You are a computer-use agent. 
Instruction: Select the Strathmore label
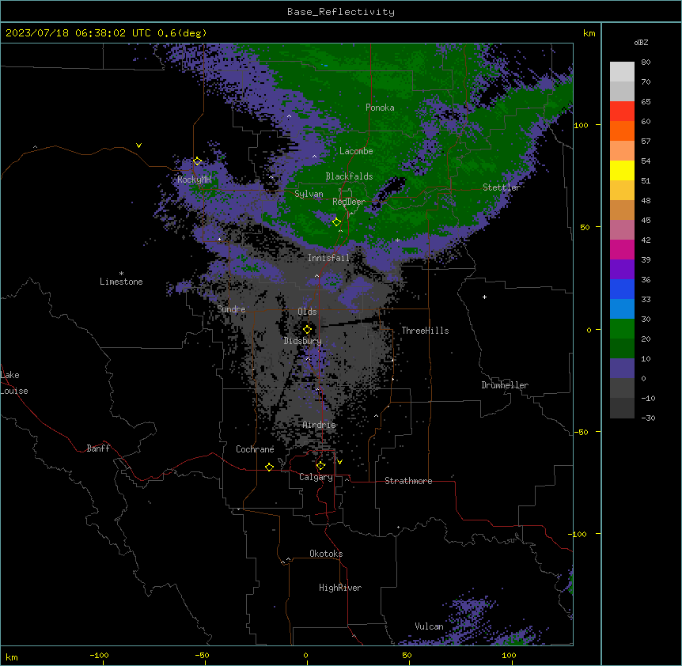coord(408,481)
